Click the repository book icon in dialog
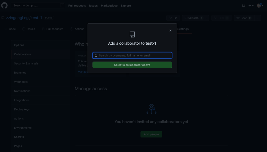Screen dimensions: 267x152 (132, 35)
